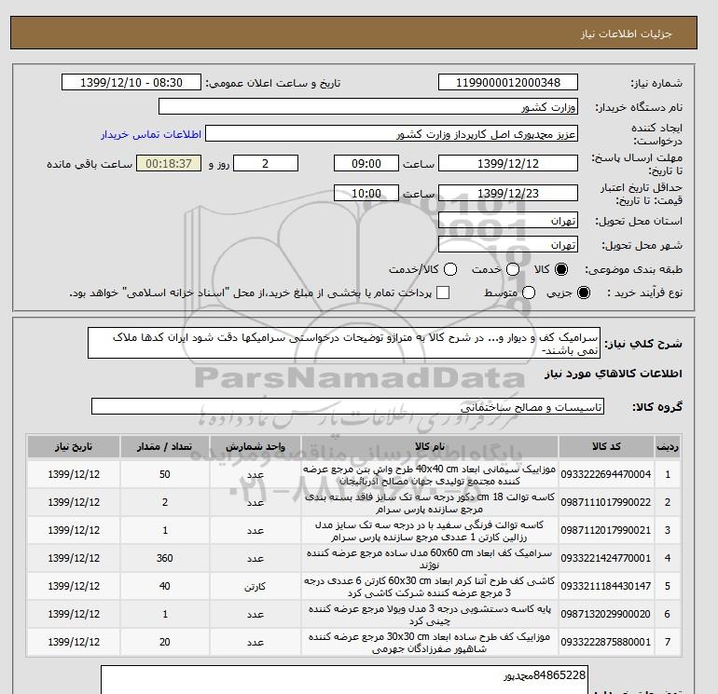This screenshot has width=718, height=694.
Task: Click the remaining days field showing 2
Action: point(266,163)
